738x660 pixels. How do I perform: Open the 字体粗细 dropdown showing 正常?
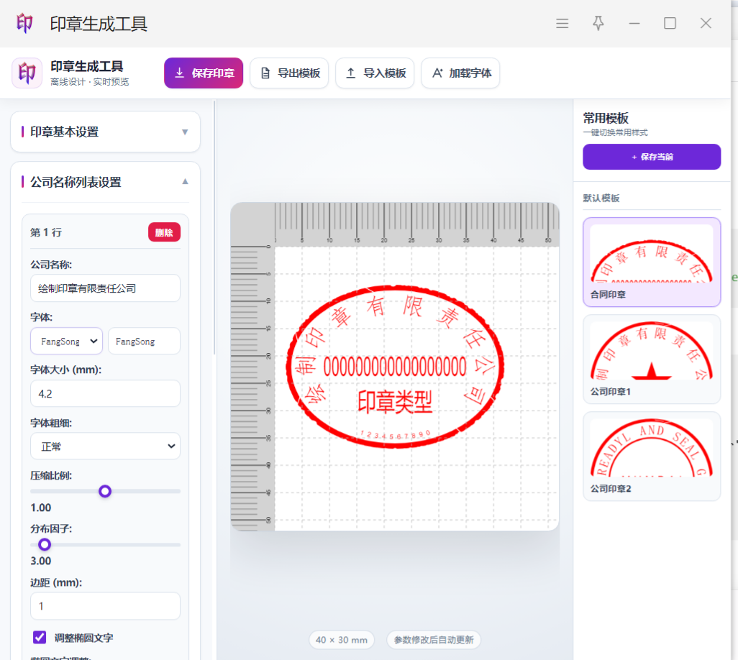pos(106,446)
